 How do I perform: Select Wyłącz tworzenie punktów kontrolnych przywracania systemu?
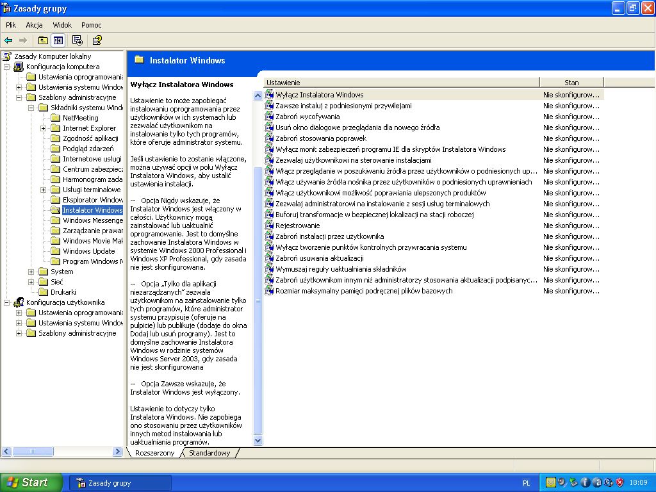[x=371, y=247]
